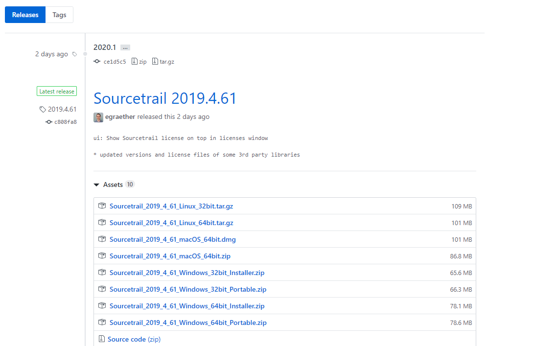Click the 78.6 MB size text
Screen dimensions: 534x346
461,323
